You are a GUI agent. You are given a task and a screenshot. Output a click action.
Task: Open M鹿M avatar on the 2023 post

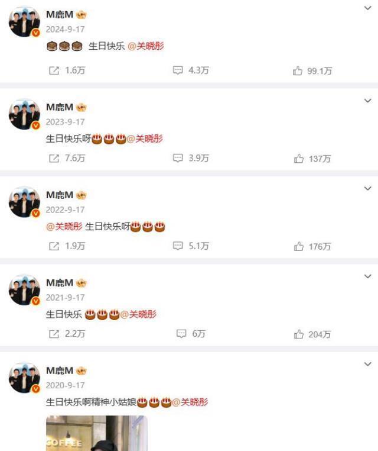click(24, 114)
